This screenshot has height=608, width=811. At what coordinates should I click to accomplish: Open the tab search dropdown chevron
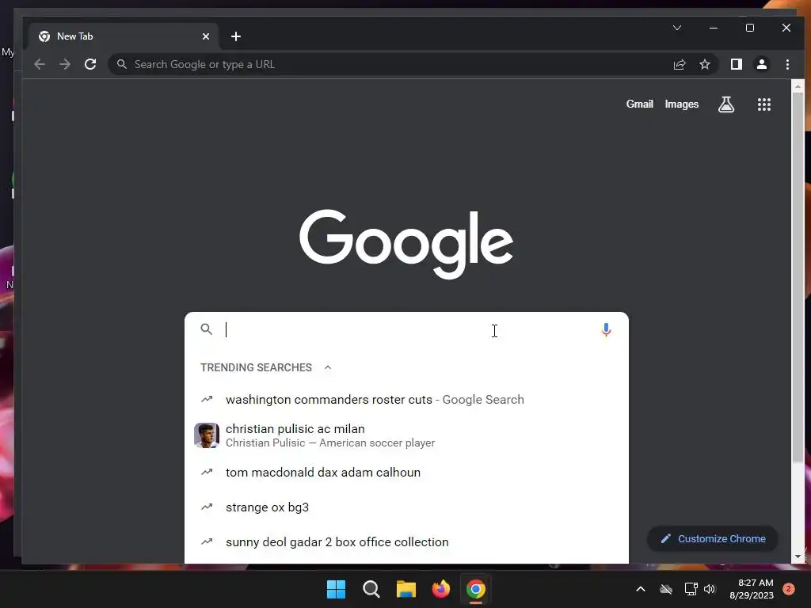click(677, 28)
